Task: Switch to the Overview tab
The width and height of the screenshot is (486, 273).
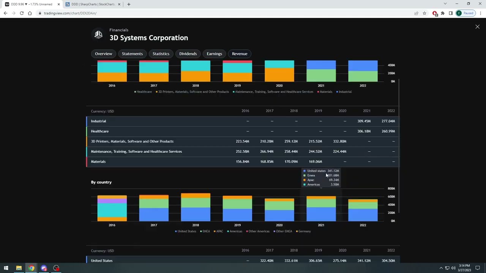Action: (x=104, y=54)
